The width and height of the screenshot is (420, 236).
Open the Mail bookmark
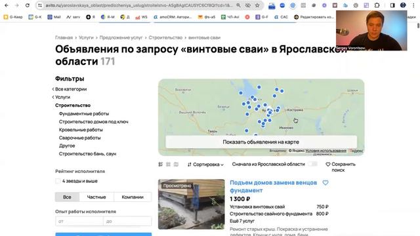click(54, 17)
